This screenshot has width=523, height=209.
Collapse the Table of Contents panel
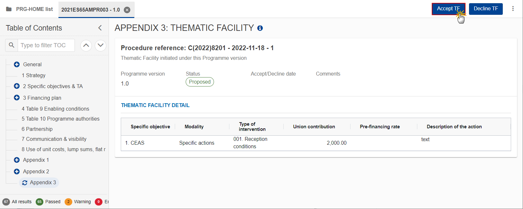point(100,28)
